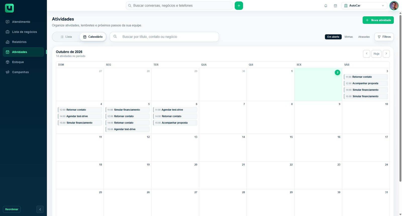Open 15:00 Simular financiamento on day 4
Viewport: 402px width, 216px height.
pyautogui.click(x=80, y=123)
